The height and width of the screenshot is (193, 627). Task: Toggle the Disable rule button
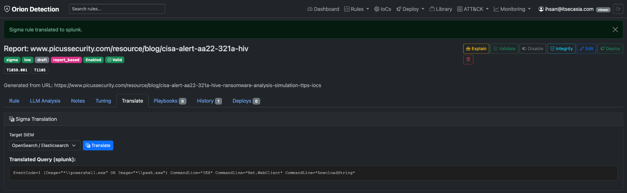point(533,48)
